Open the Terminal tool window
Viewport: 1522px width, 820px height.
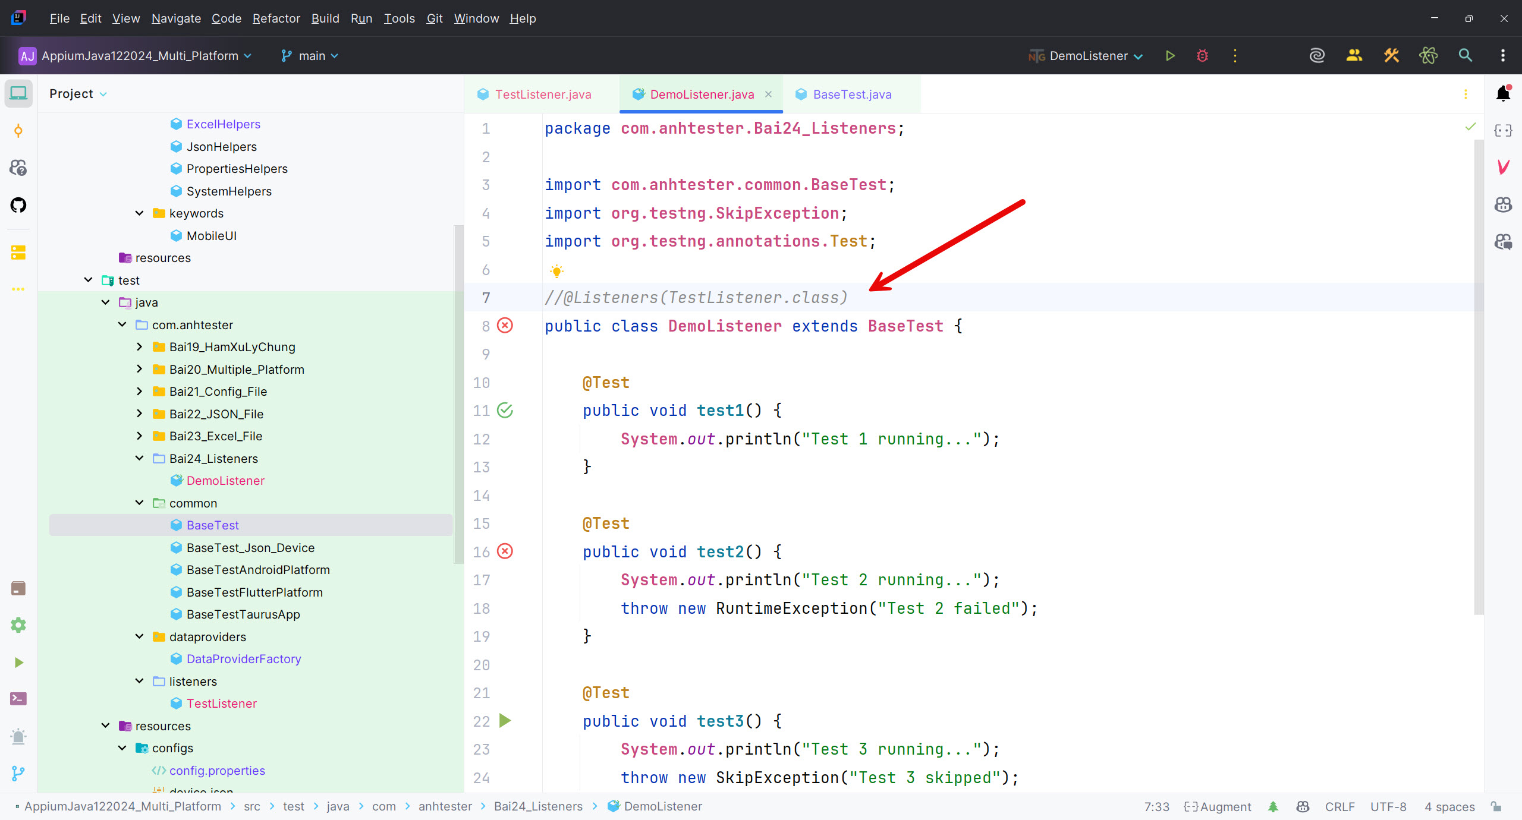point(18,699)
